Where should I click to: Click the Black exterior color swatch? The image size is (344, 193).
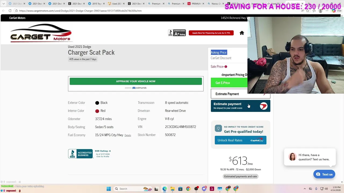(x=97, y=103)
